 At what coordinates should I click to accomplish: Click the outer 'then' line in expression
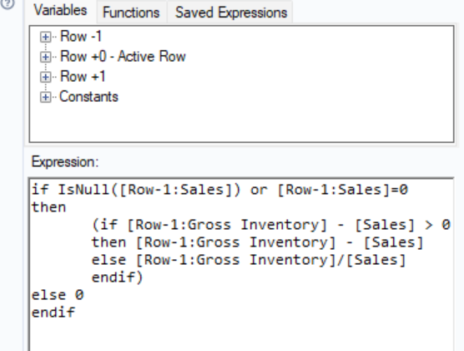click(x=49, y=207)
